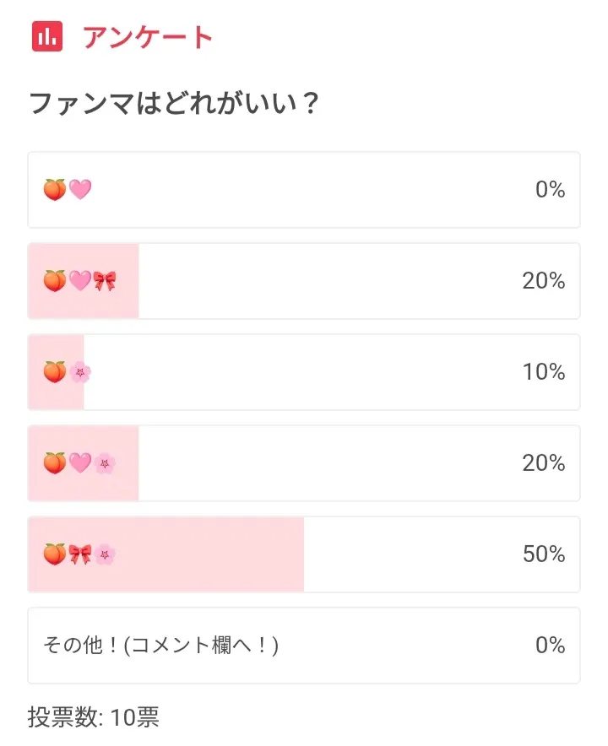
Task: Choose the その他 (コメント欄へ) option
Action: pos(304,646)
